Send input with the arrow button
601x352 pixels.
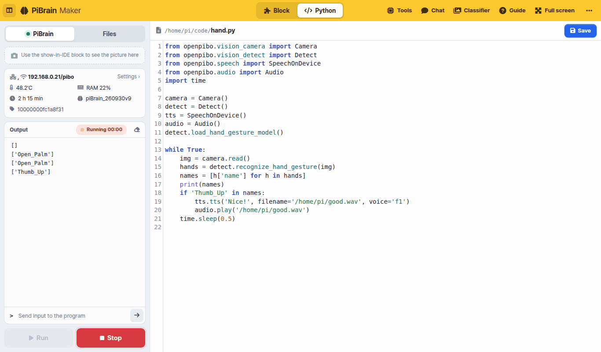pos(137,315)
